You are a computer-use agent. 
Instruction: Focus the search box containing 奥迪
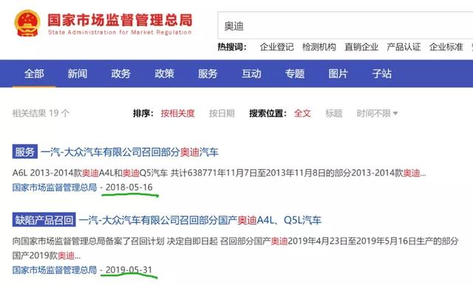345,26
